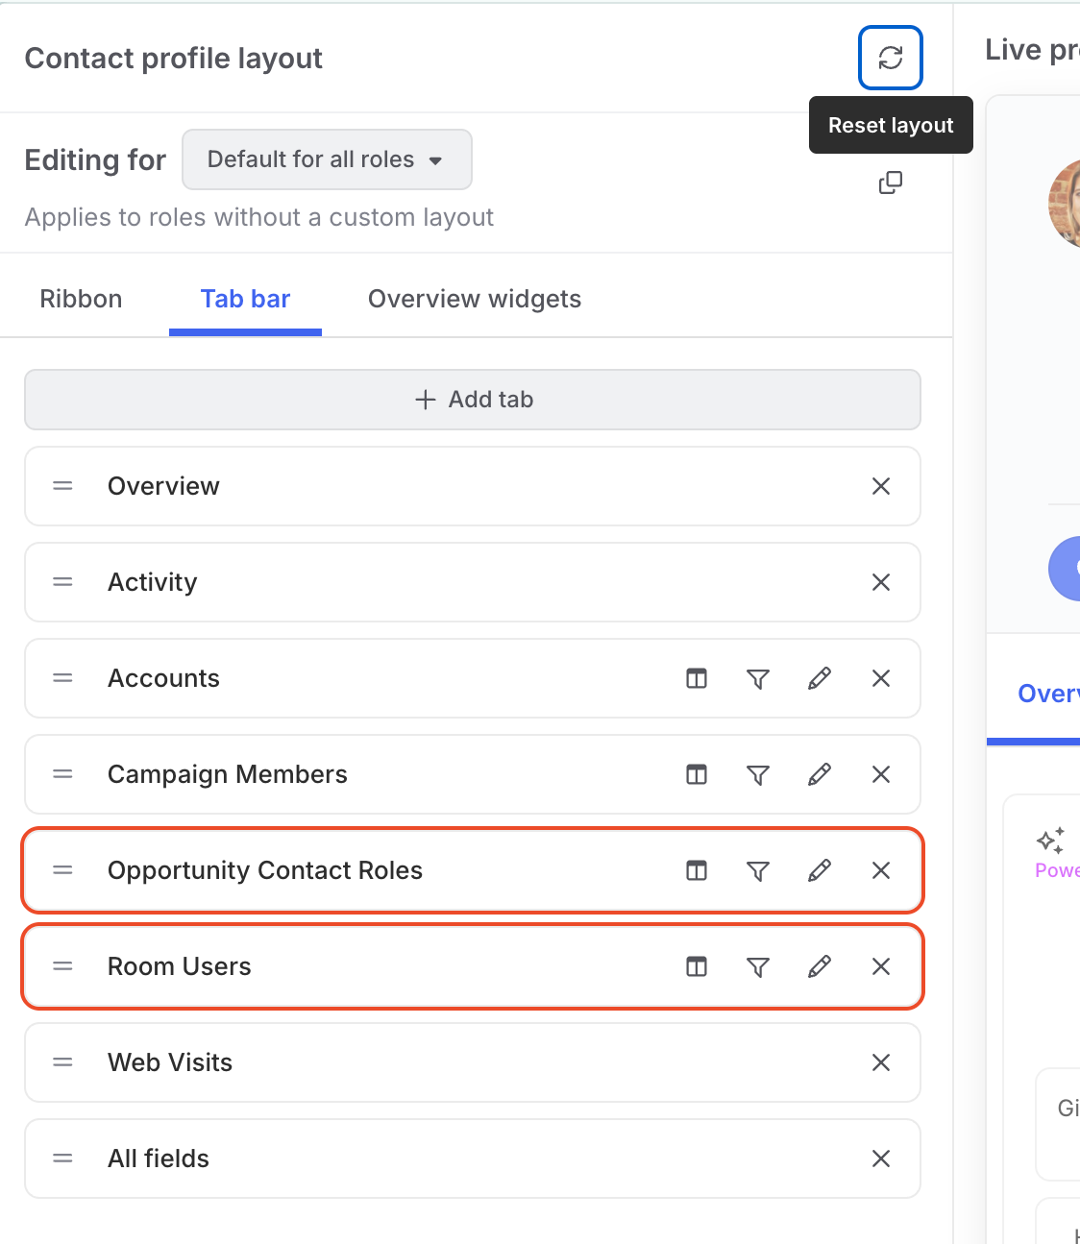Delete the All fields tab
The height and width of the screenshot is (1244, 1080).
pyautogui.click(x=881, y=1159)
